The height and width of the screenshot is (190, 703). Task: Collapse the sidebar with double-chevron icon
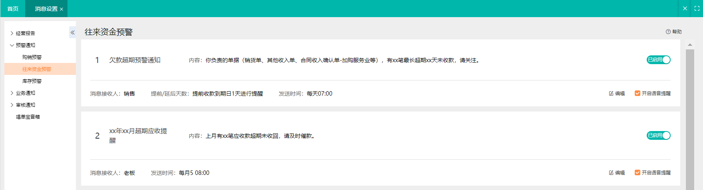(x=72, y=33)
